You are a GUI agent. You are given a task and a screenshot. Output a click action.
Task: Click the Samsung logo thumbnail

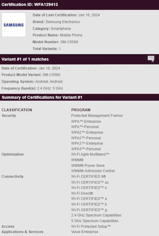click(14, 25)
